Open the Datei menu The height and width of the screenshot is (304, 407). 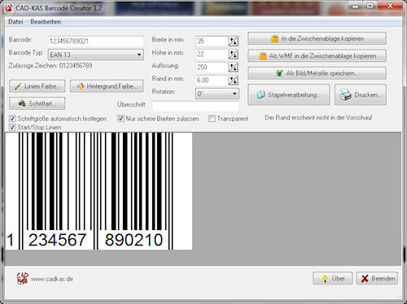[15, 22]
